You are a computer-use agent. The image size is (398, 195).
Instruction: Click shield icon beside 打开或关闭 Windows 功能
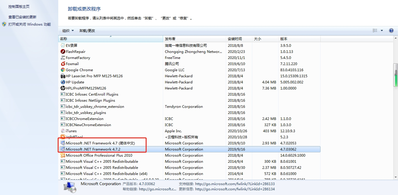(4, 24)
